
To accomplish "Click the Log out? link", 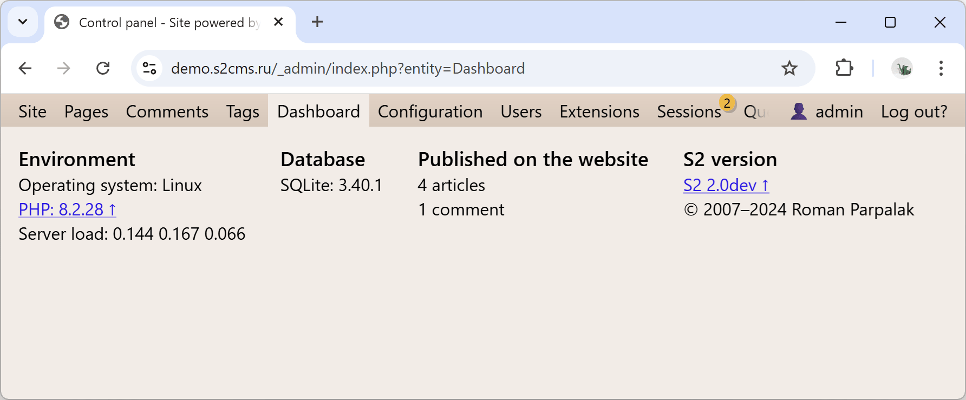I will point(914,112).
